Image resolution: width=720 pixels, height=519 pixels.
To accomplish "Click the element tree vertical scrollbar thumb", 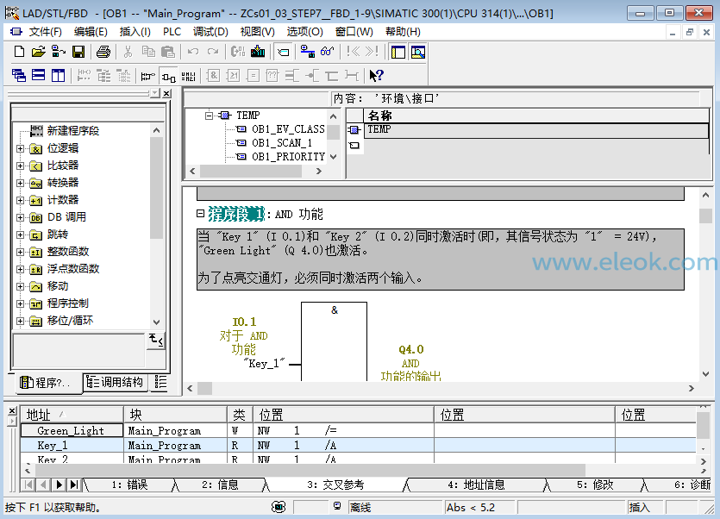I will click(x=157, y=187).
